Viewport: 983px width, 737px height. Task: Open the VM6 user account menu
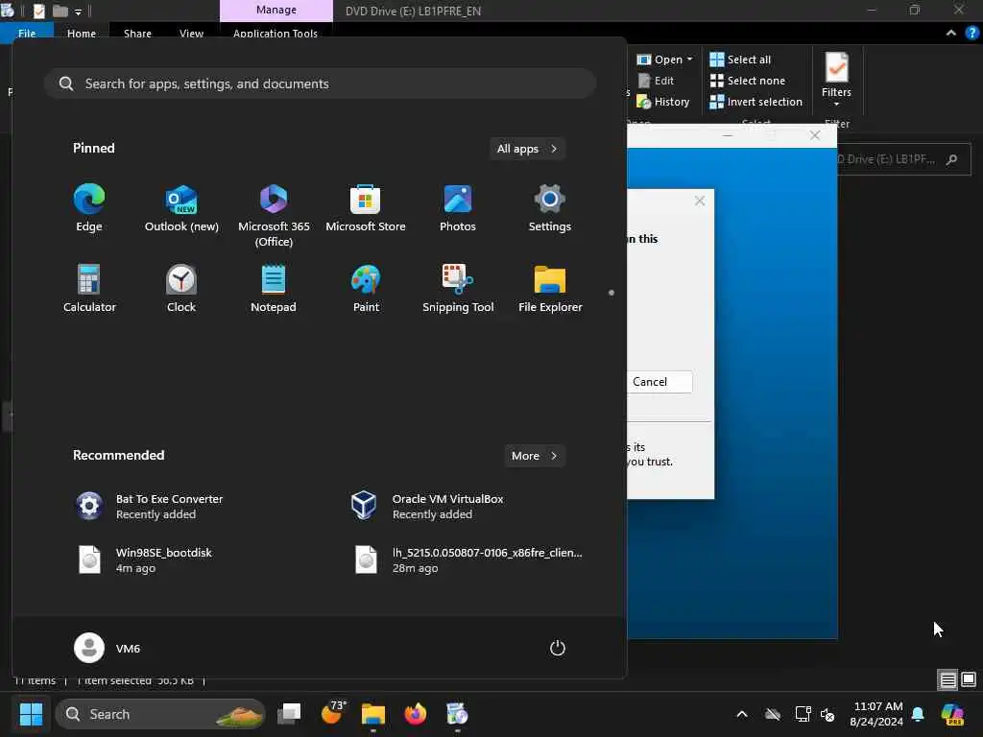pyautogui.click(x=108, y=648)
